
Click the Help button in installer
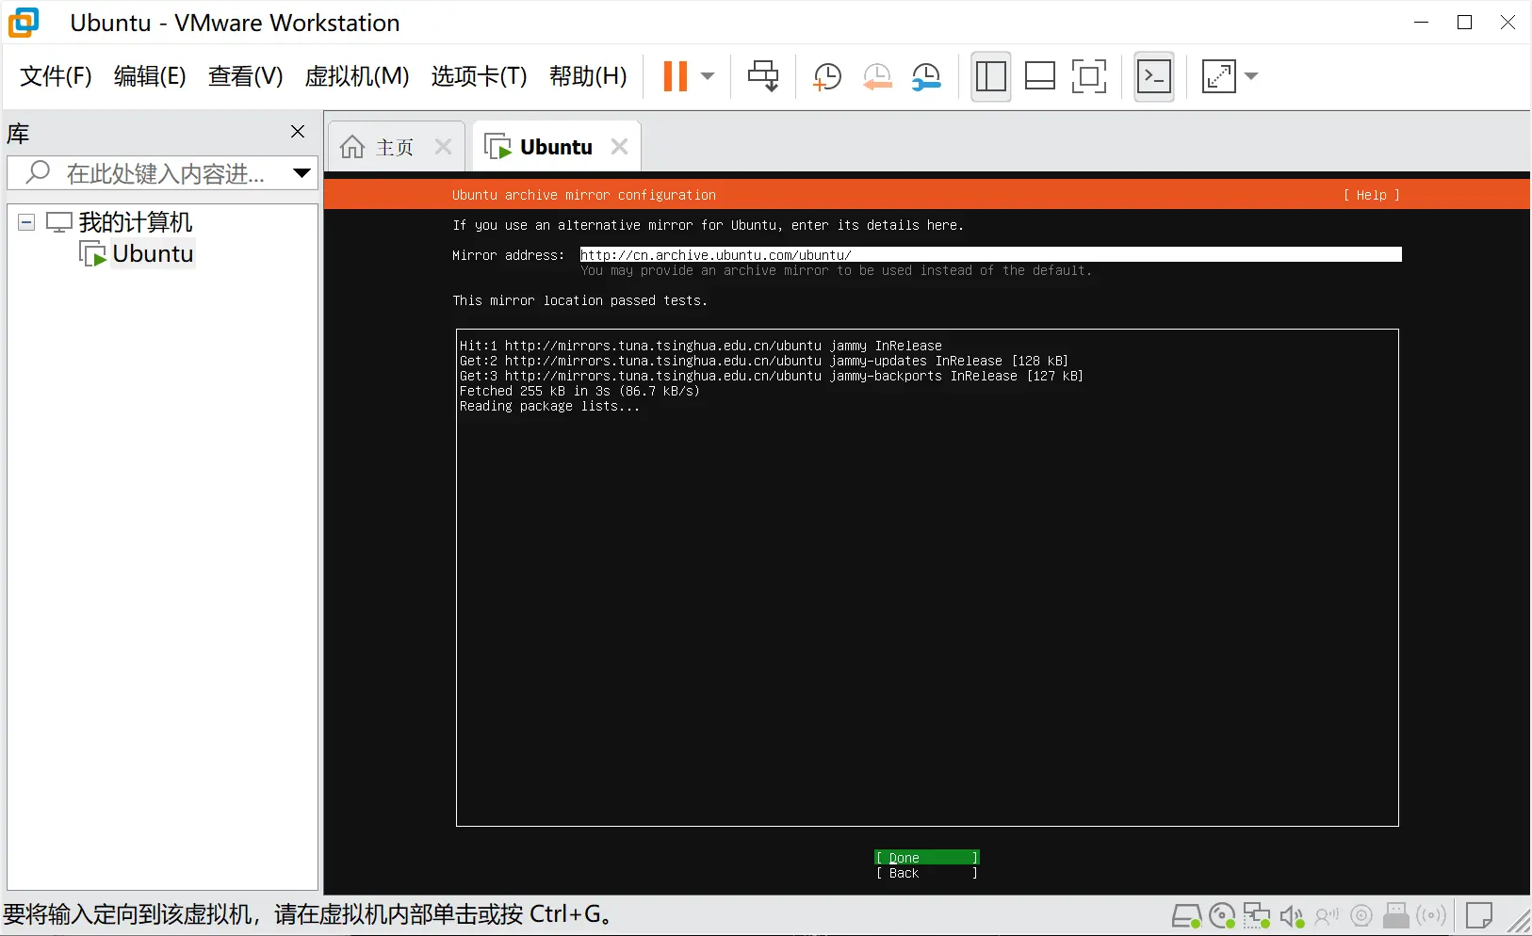pos(1372,195)
